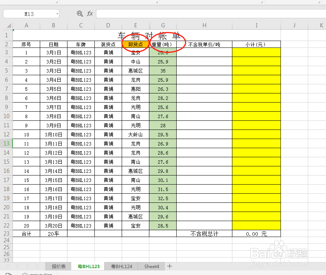Select column H header
This screenshot has height=275, width=326.
coord(204,25)
